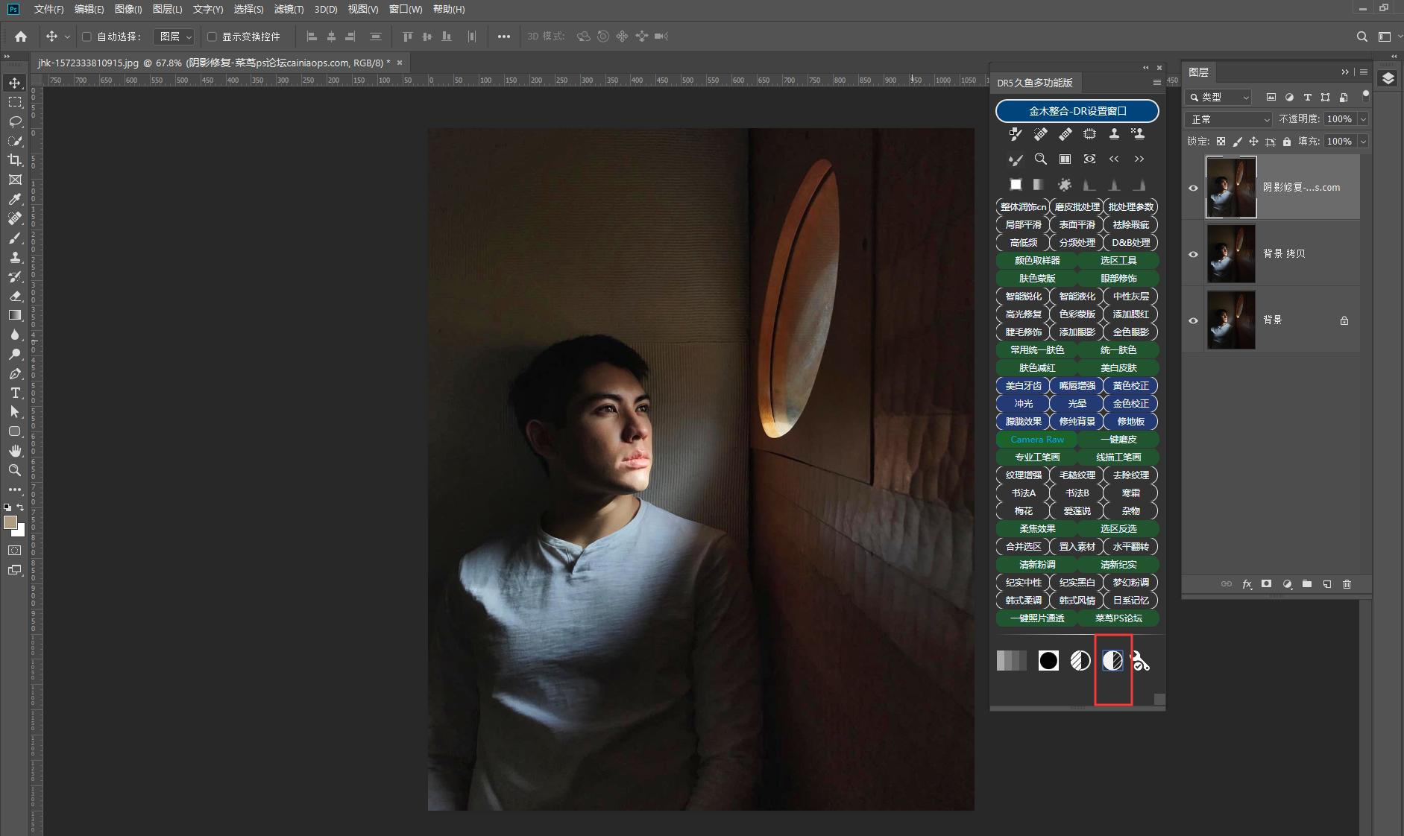Open the 图像(I) menu

pos(128,9)
